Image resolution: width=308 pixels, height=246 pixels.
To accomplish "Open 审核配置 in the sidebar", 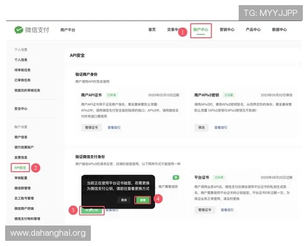I will 21,178.
